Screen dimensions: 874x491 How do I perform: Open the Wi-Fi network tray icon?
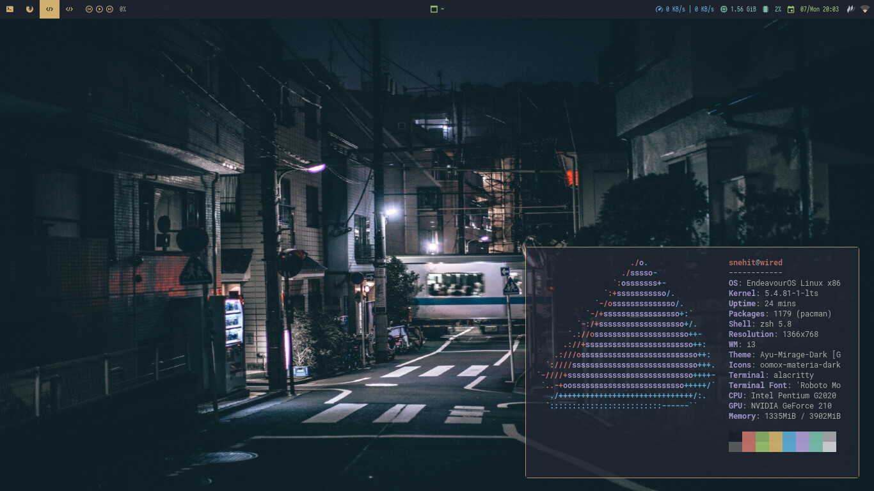click(x=864, y=9)
